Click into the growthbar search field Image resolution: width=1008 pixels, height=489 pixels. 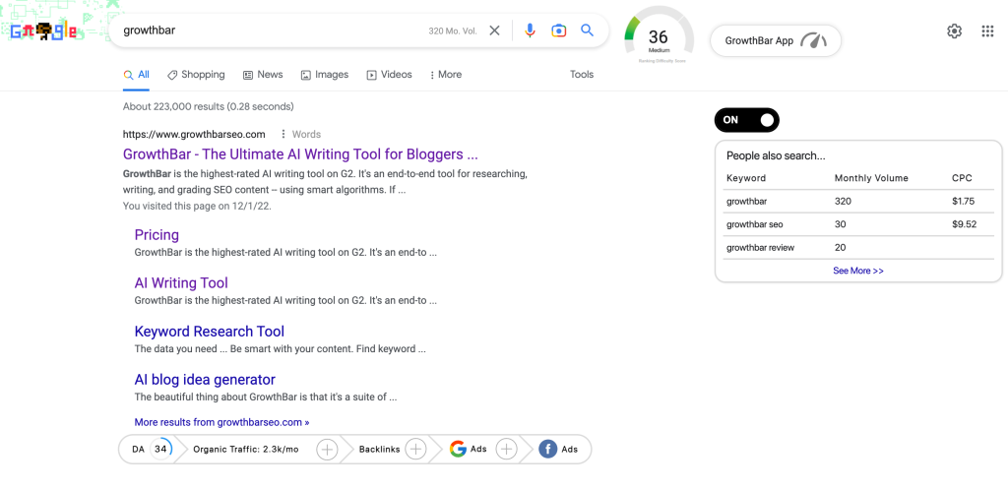[x=270, y=31]
